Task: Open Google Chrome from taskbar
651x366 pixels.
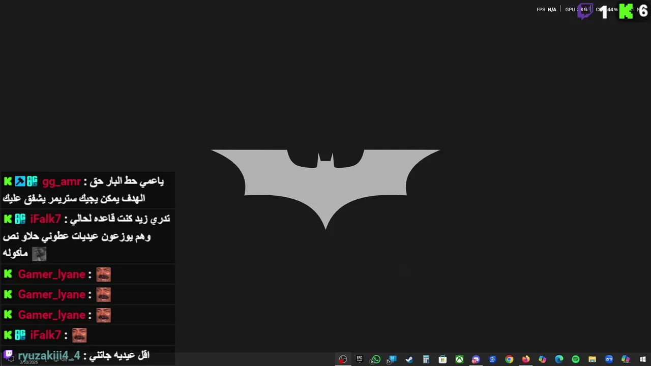Action: 509,359
